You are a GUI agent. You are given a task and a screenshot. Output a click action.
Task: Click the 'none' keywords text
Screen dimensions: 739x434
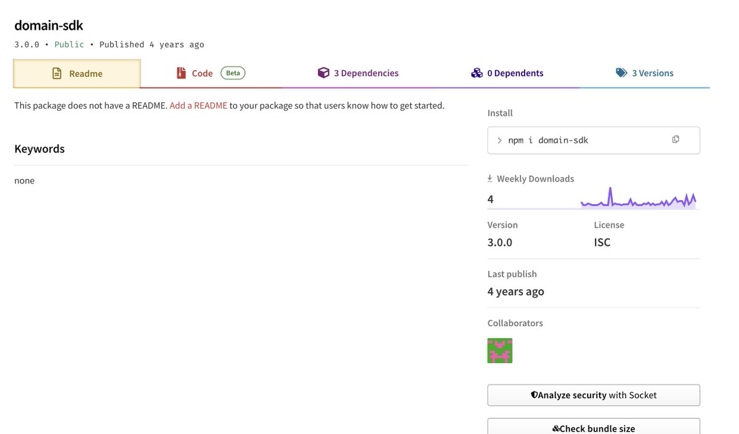point(25,180)
